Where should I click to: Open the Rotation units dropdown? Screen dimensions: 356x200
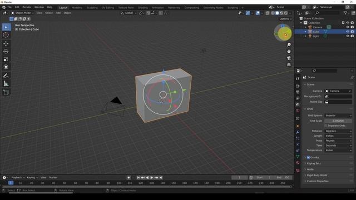click(x=338, y=131)
